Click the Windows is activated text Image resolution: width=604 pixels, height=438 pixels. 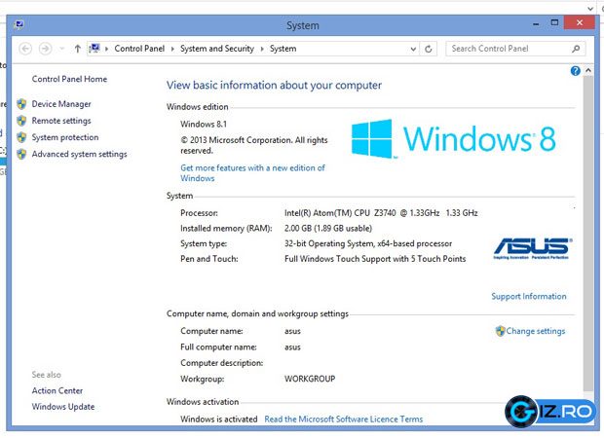tap(219, 420)
